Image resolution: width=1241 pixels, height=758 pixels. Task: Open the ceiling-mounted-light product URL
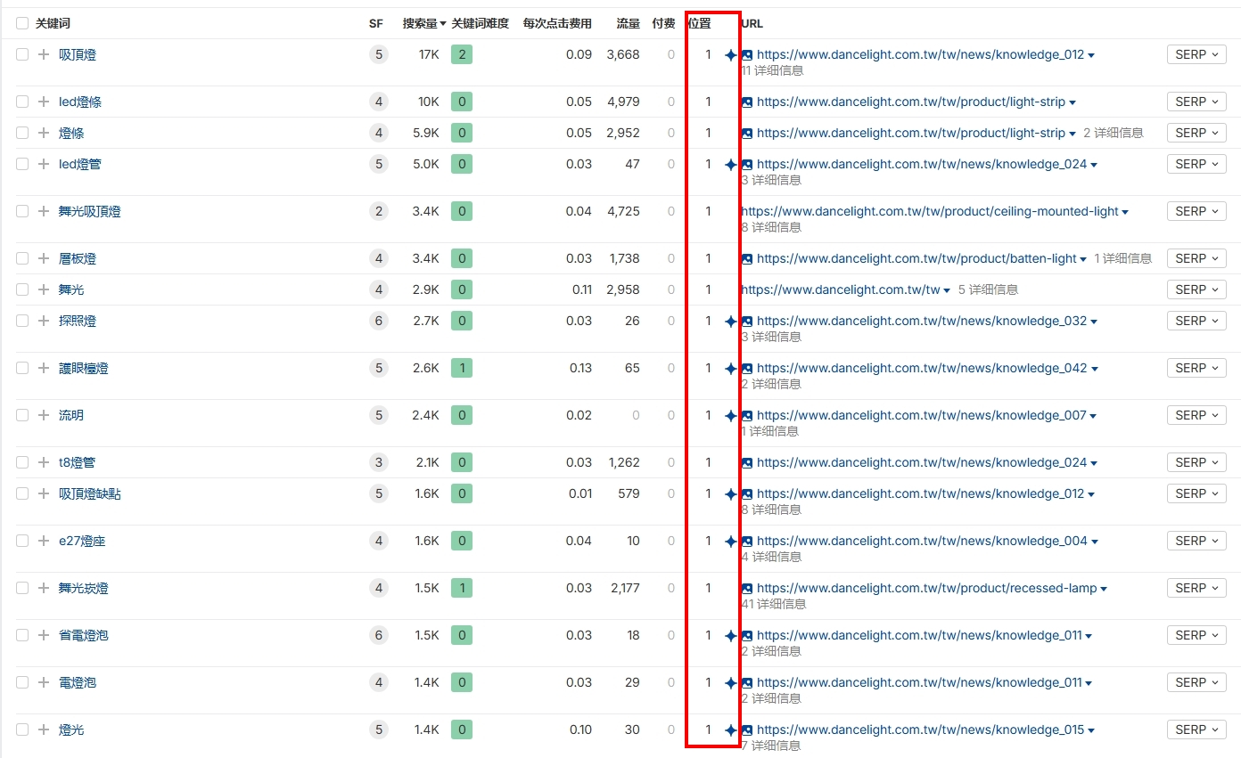tap(930, 211)
